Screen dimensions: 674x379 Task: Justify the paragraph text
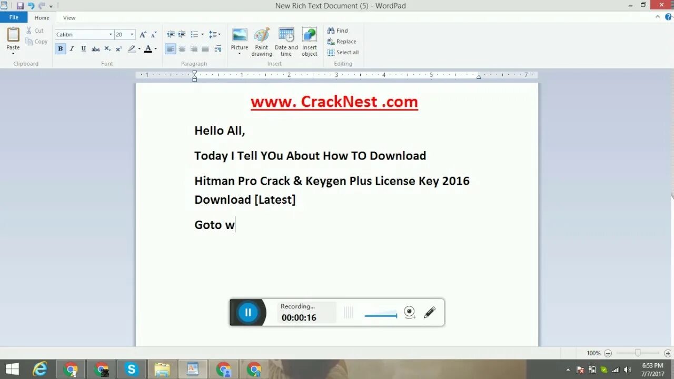click(205, 49)
